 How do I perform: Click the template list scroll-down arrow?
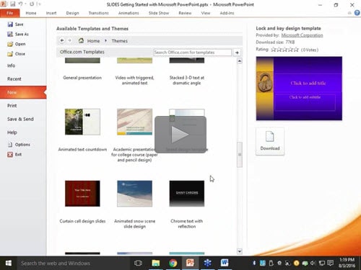pos(240,251)
